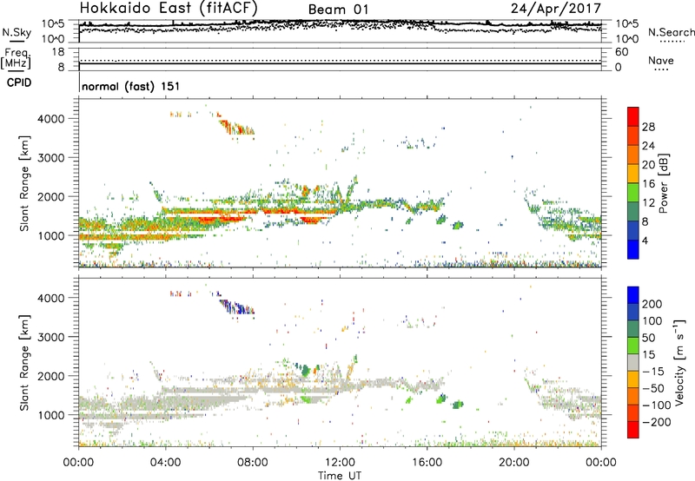The height and width of the screenshot is (481, 695).
Task: Click the '60' Nave axis tick label
Action: pos(621,52)
